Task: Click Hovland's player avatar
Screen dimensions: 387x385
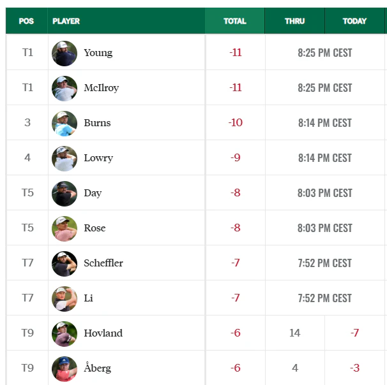Action: pos(64,333)
